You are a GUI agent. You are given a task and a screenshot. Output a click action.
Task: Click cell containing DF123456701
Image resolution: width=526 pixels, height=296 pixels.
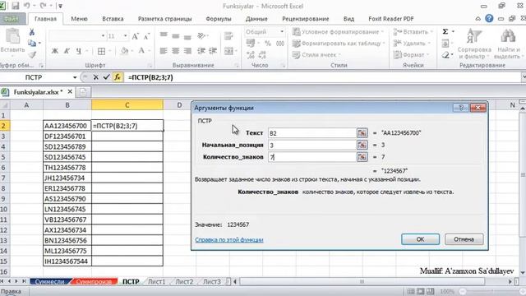pyautogui.click(x=67, y=136)
